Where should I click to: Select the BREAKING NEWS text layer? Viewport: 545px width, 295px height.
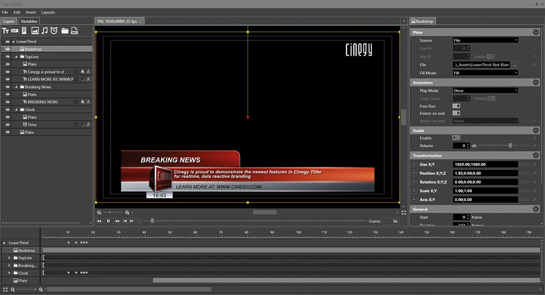click(43, 102)
